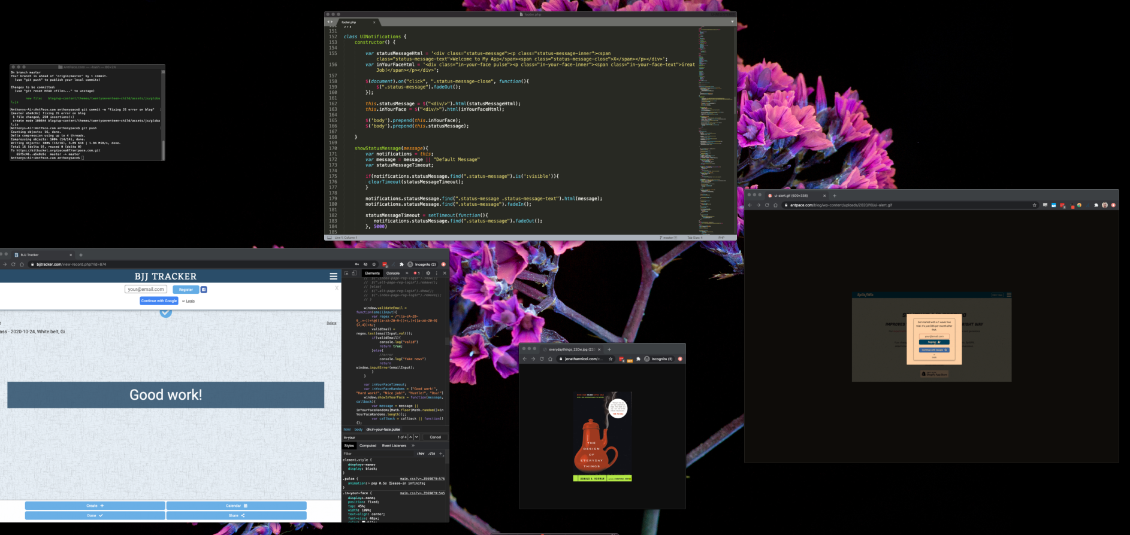
Task: Click the Facebook login icon
Action: point(204,290)
